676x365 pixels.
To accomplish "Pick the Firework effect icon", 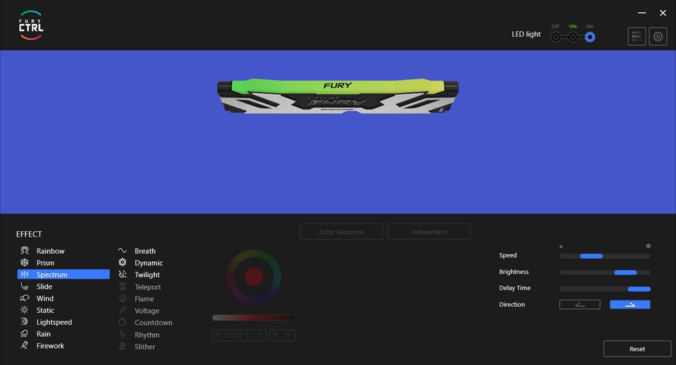I will point(24,345).
